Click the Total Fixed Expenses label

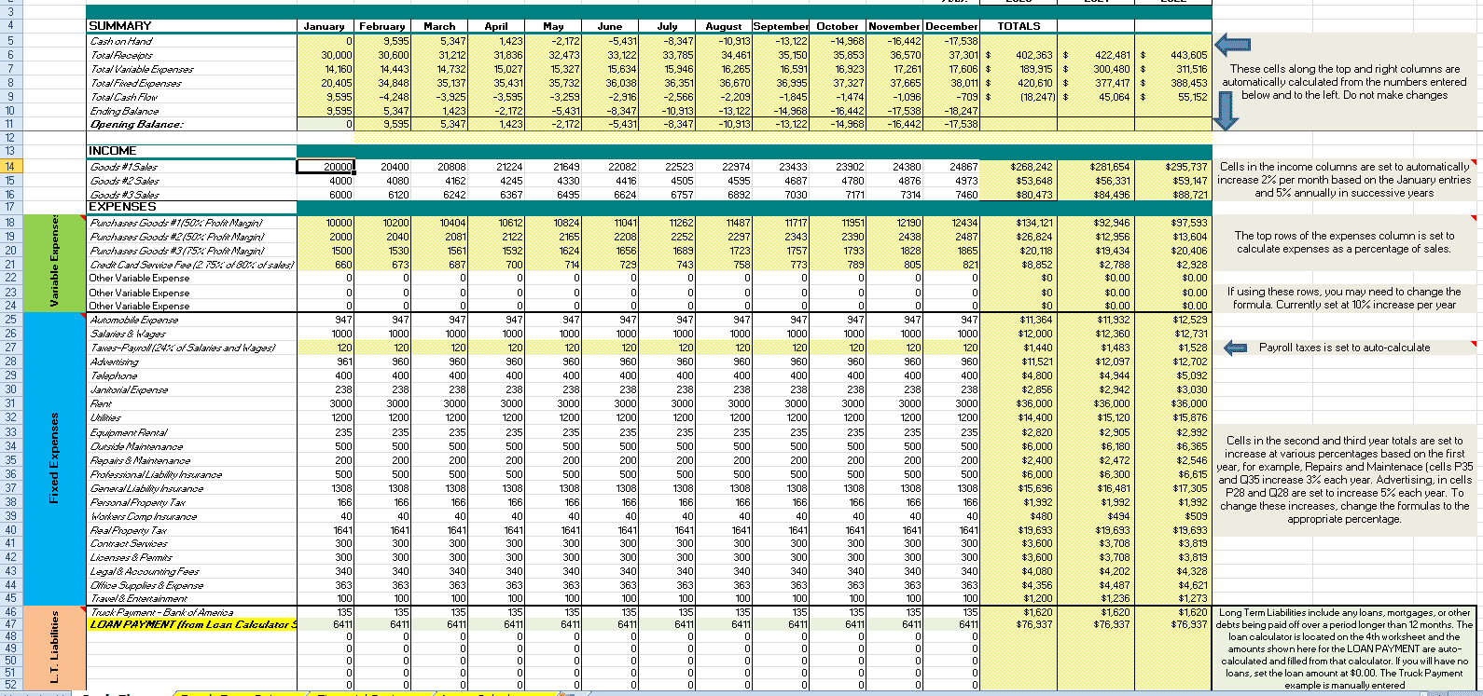tap(136, 83)
